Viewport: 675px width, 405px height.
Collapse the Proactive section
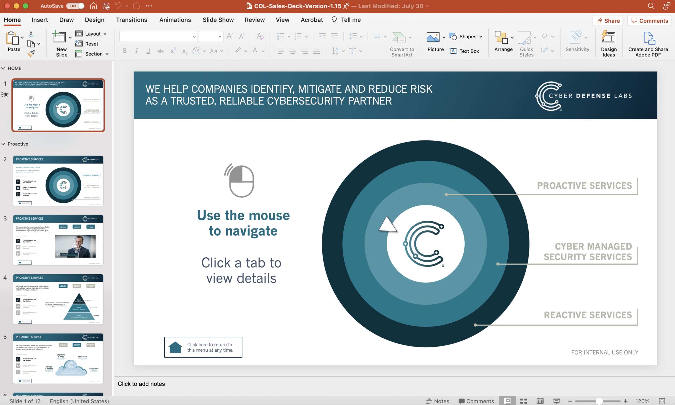[x=3, y=144]
